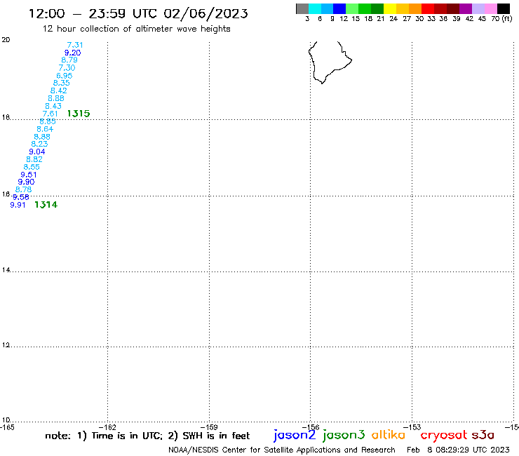Click the longitude axis label -153
519x456 pixels.
coord(412,427)
